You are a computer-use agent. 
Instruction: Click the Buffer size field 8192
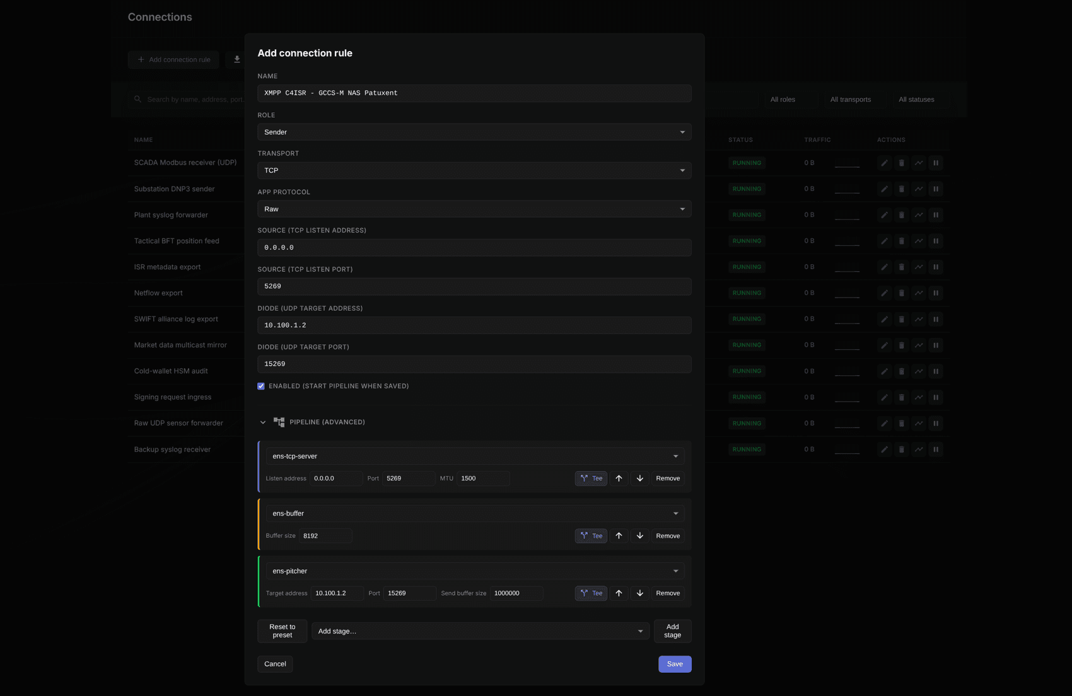[x=325, y=536]
